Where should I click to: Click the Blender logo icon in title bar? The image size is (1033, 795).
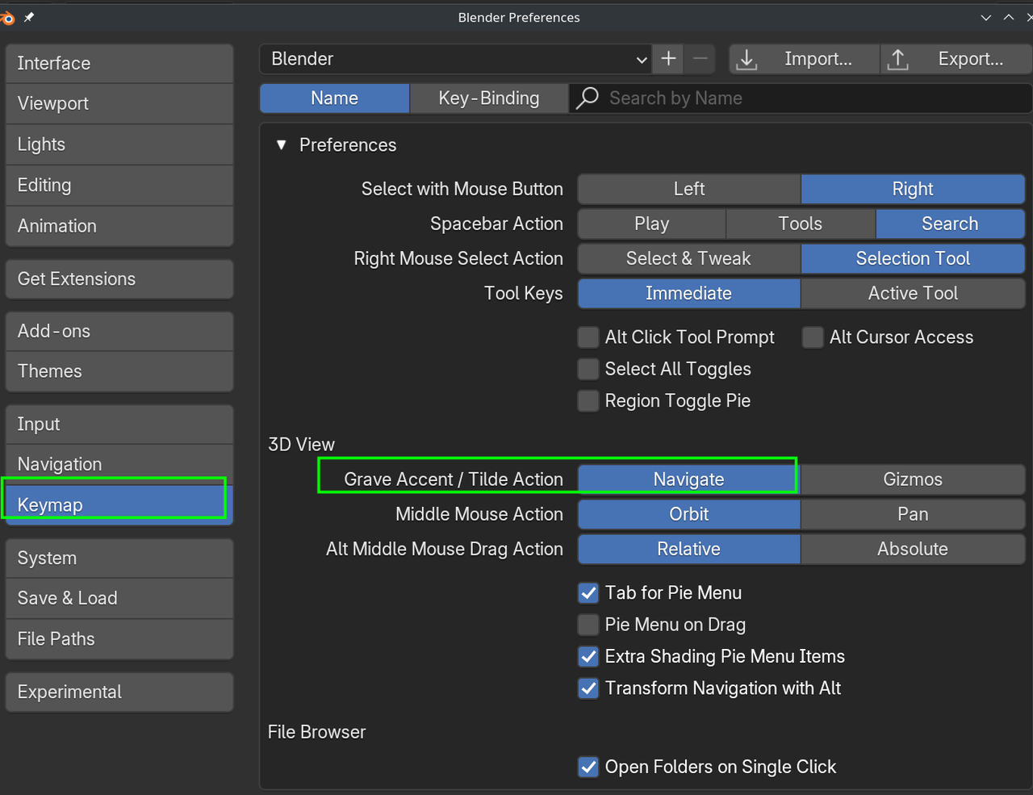(x=7, y=17)
